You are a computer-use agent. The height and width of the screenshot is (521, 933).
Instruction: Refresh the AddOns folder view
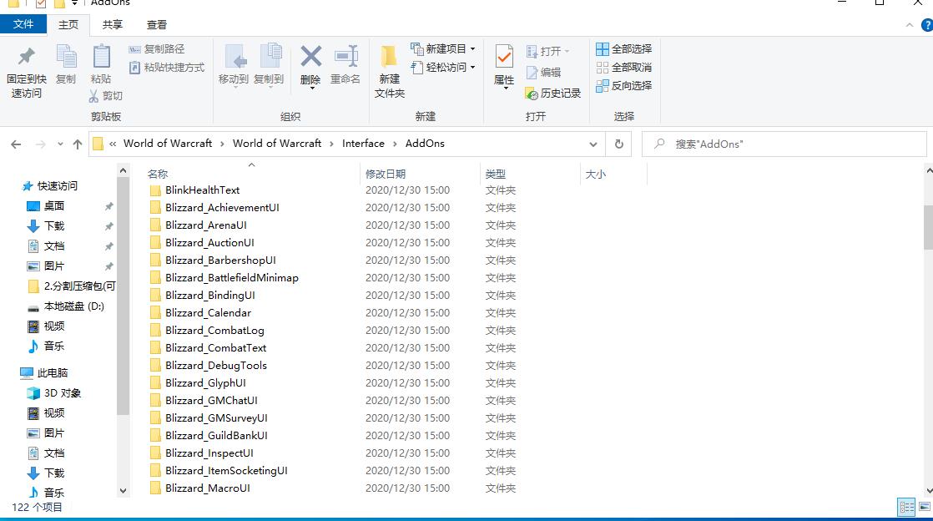618,144
